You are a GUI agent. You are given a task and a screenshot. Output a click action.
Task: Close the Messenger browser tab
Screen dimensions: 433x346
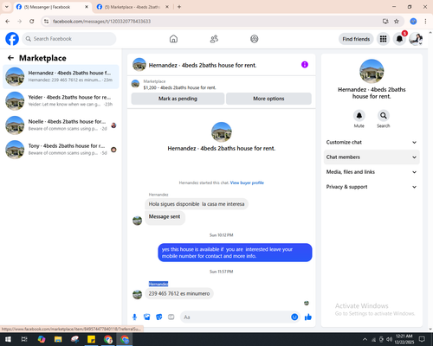point(87,7)
